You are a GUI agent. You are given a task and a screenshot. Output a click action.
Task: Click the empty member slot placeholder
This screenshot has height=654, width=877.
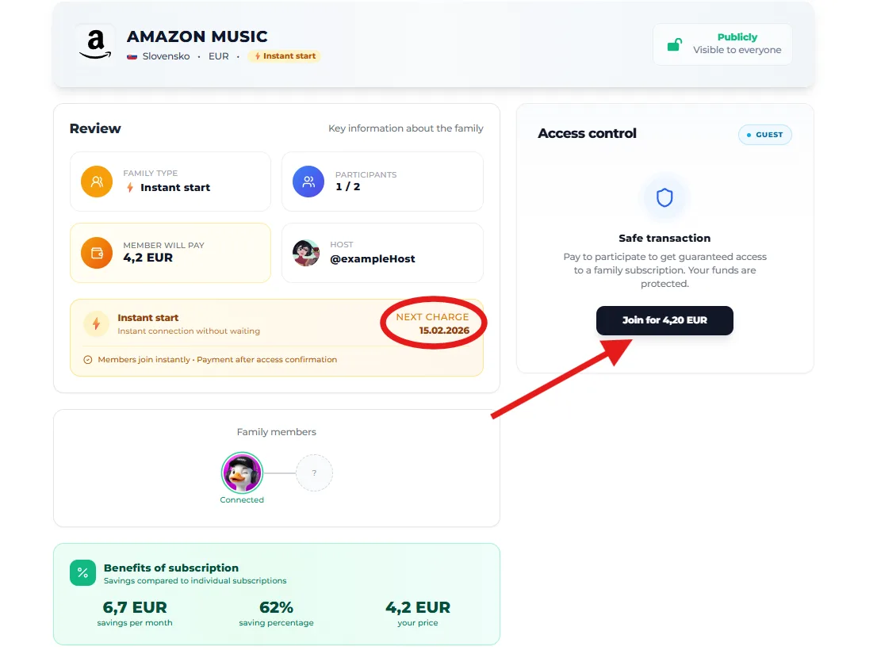click(314, 473)
